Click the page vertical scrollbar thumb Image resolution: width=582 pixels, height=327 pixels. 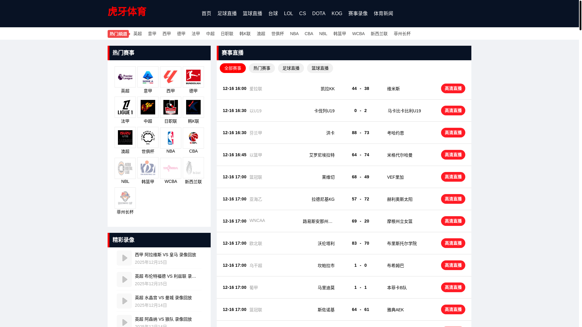click(x=580, y=15)
